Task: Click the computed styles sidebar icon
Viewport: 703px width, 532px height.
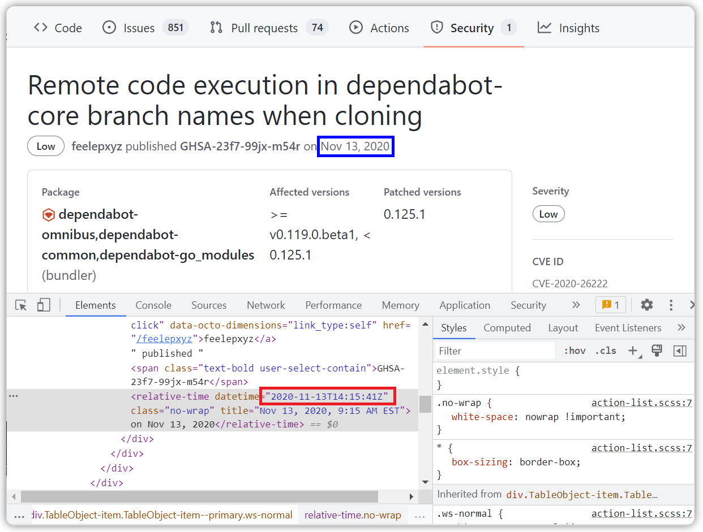Action: (x=680, y=351)
